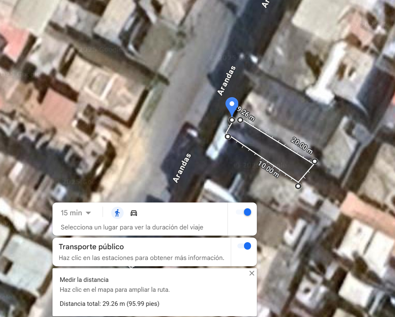Click Selecciona un lugar hint text
This screenshot has height=317, width=395.
(132, 227)
